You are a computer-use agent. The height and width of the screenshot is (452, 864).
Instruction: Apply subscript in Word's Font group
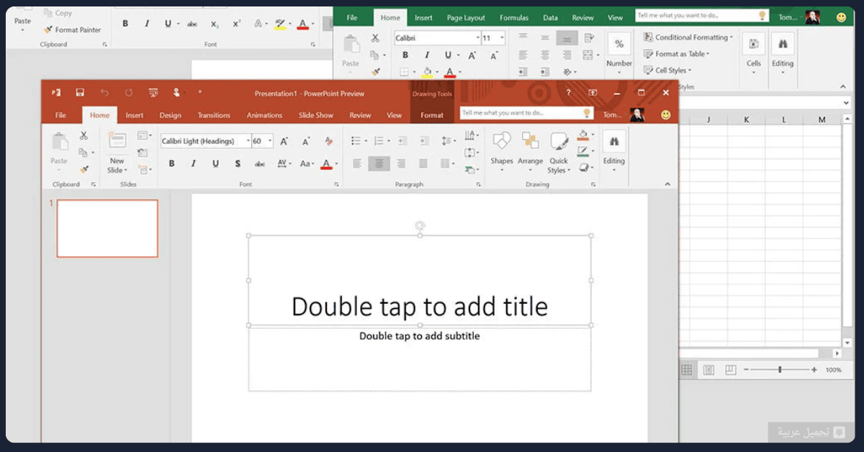click(x=215, y=24)
